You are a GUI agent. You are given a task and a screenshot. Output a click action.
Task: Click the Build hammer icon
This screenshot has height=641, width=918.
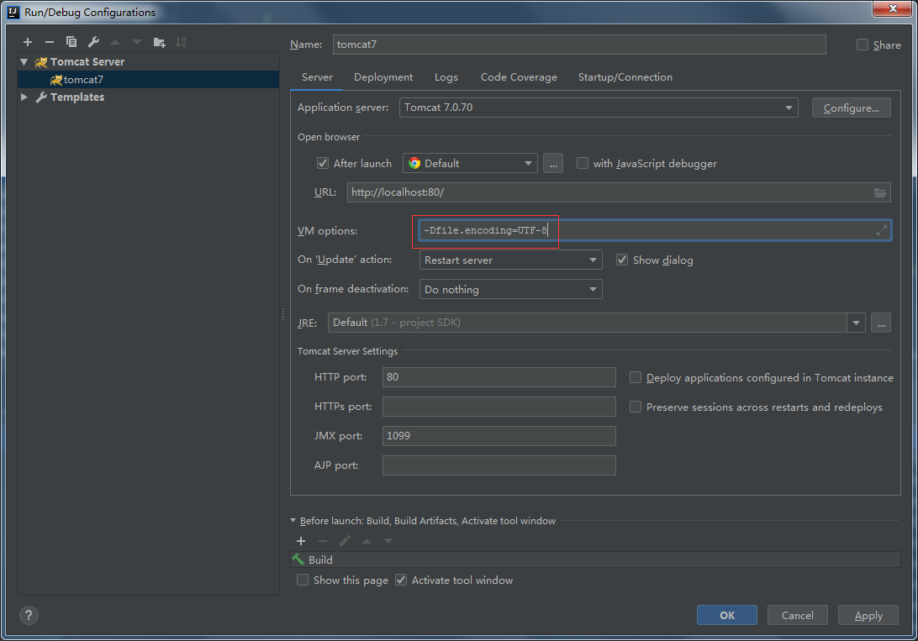click(x=298, y=560)
